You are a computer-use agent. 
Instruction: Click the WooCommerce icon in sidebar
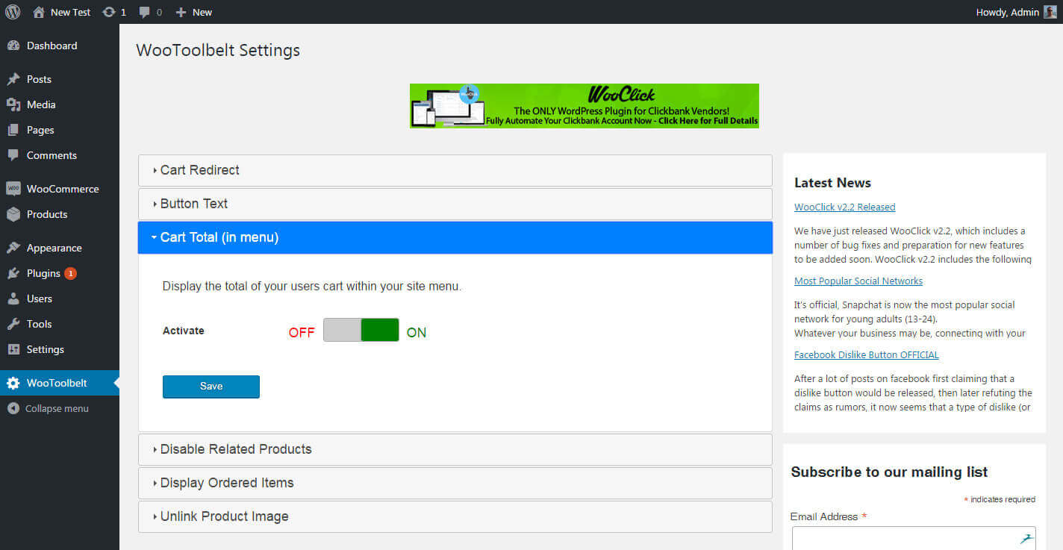13,189
